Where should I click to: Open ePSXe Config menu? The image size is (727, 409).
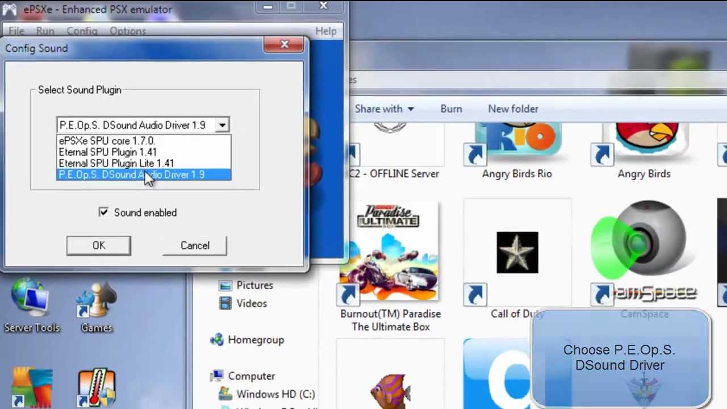[x=82, y=31]
